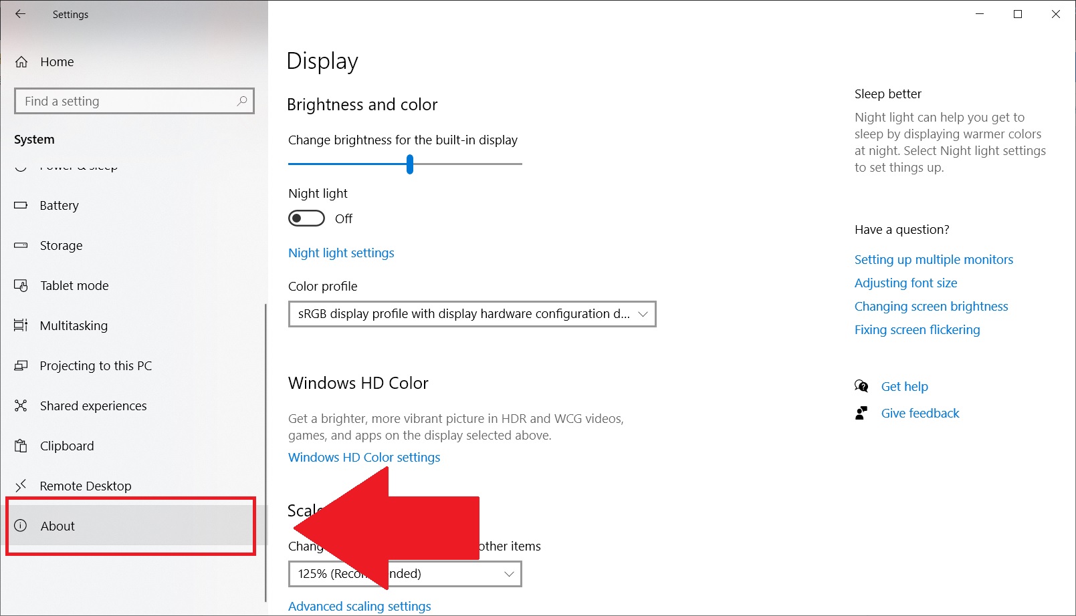1076x616 pixels.
Task: Open Home in the sidebar
Action: tap(134, 62)
